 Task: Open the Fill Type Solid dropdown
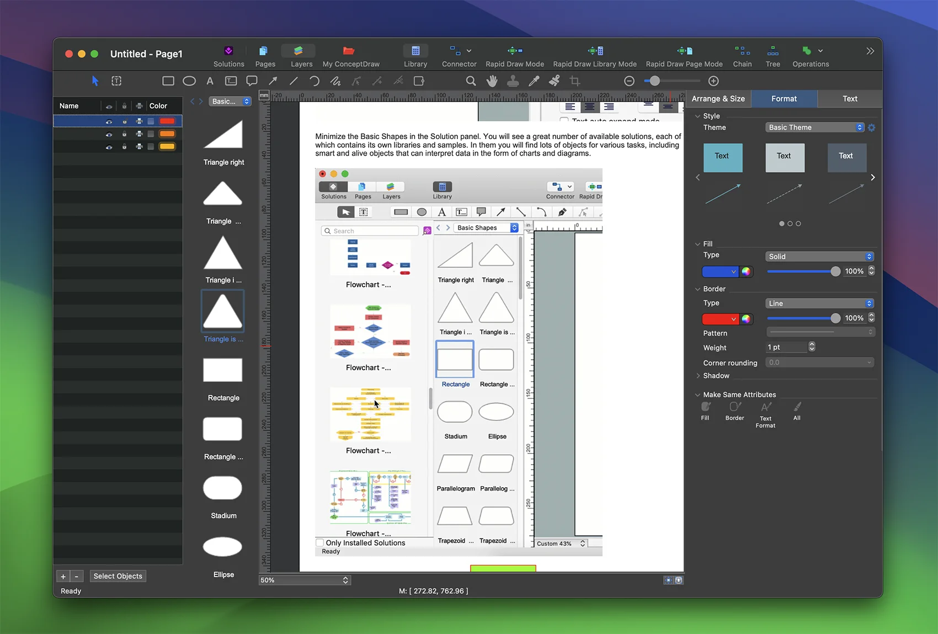[819, 257]
